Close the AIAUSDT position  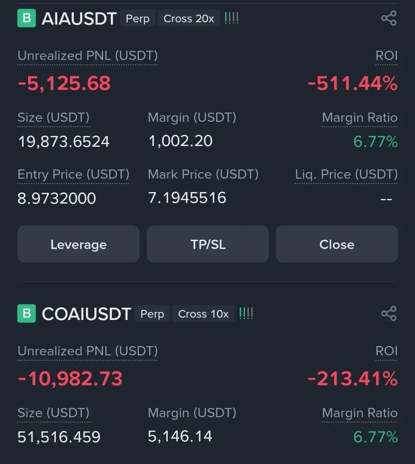[x=337, y=244]
